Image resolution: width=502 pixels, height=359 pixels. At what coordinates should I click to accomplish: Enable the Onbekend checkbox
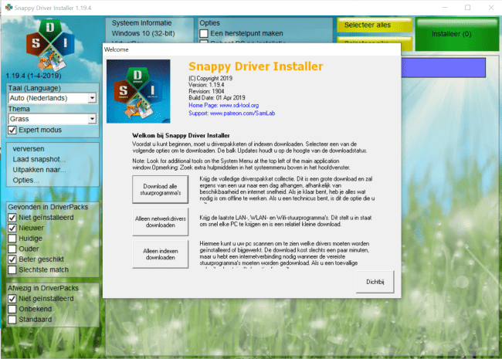(12, 309)
